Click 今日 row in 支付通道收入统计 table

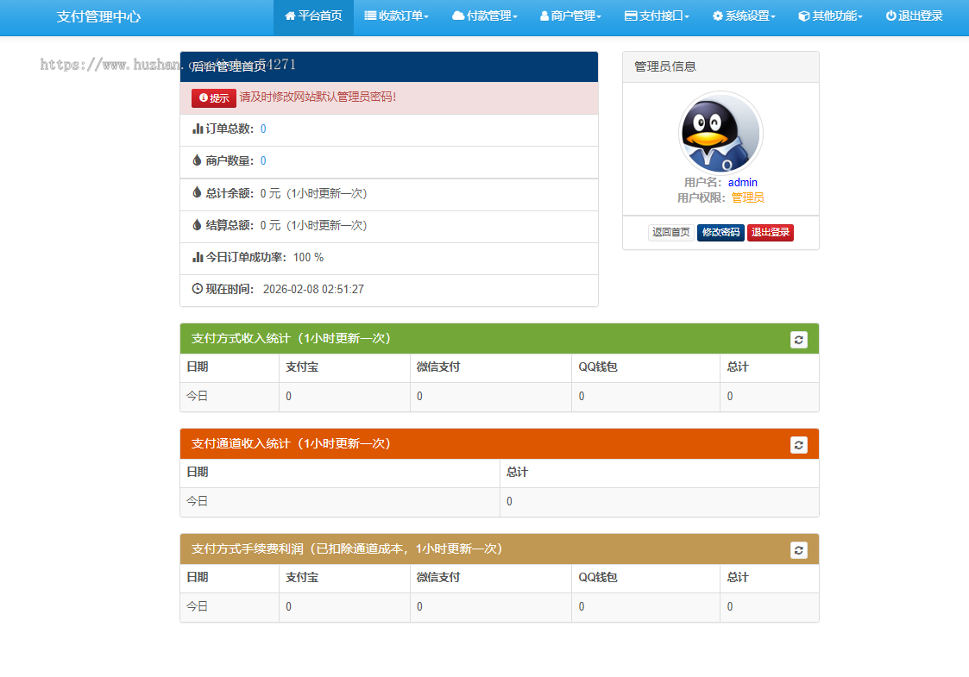[500, 502]
